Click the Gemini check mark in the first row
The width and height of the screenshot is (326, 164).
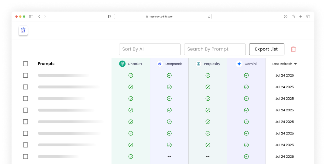pyautogui.click(x=246, y=75)
